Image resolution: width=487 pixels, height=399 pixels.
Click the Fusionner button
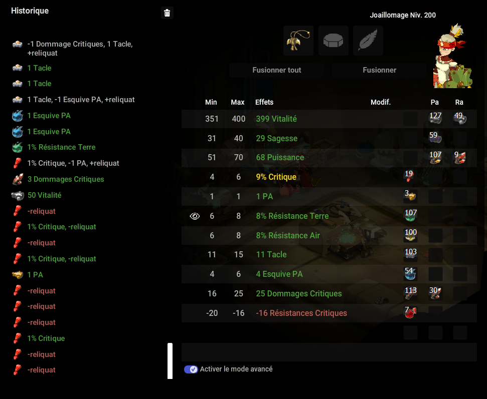379,70
